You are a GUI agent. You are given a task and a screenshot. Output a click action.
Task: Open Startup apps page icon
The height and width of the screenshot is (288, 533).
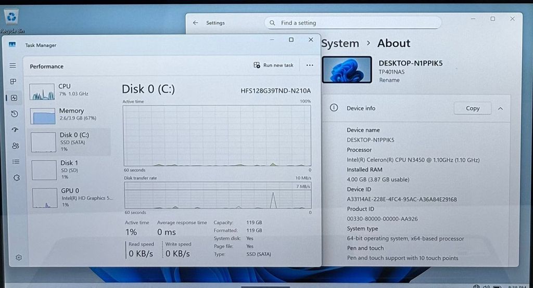pos(15,129)
